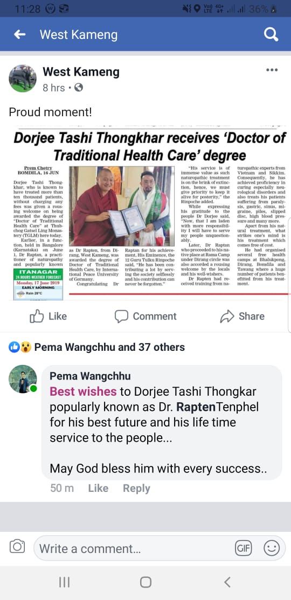The height and width of the screenshot is (600, 291).
Task: Like Pema Wangchhu's comment
Action: pyautogui.click(x=98, y=488)
